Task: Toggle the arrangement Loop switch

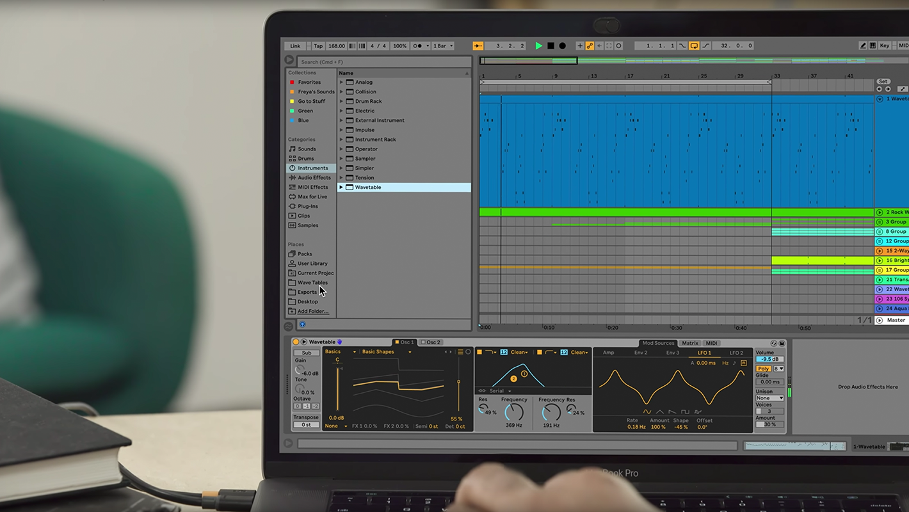Action: coord(694,46)
